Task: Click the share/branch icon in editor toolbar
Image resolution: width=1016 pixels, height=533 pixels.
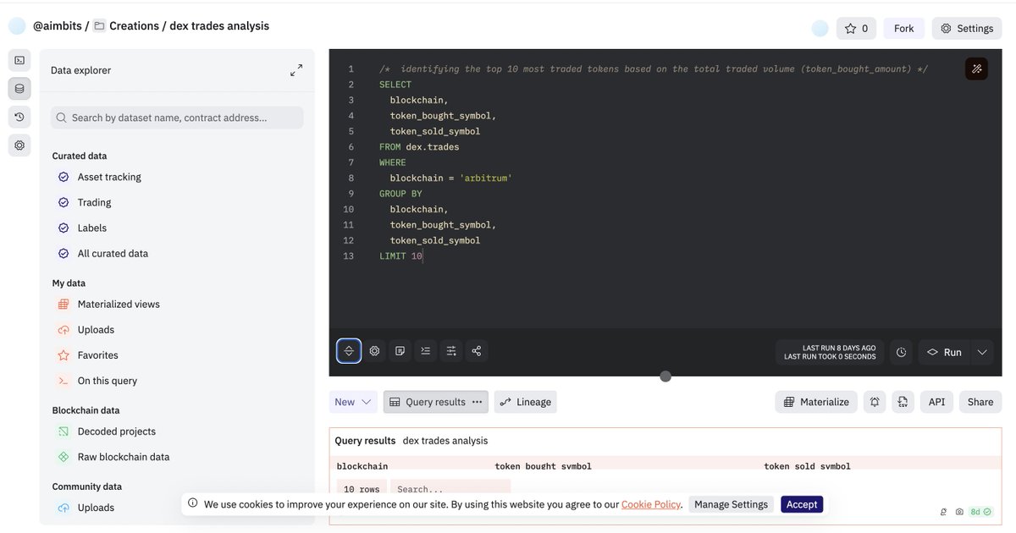Action: (x=477, y=351)
